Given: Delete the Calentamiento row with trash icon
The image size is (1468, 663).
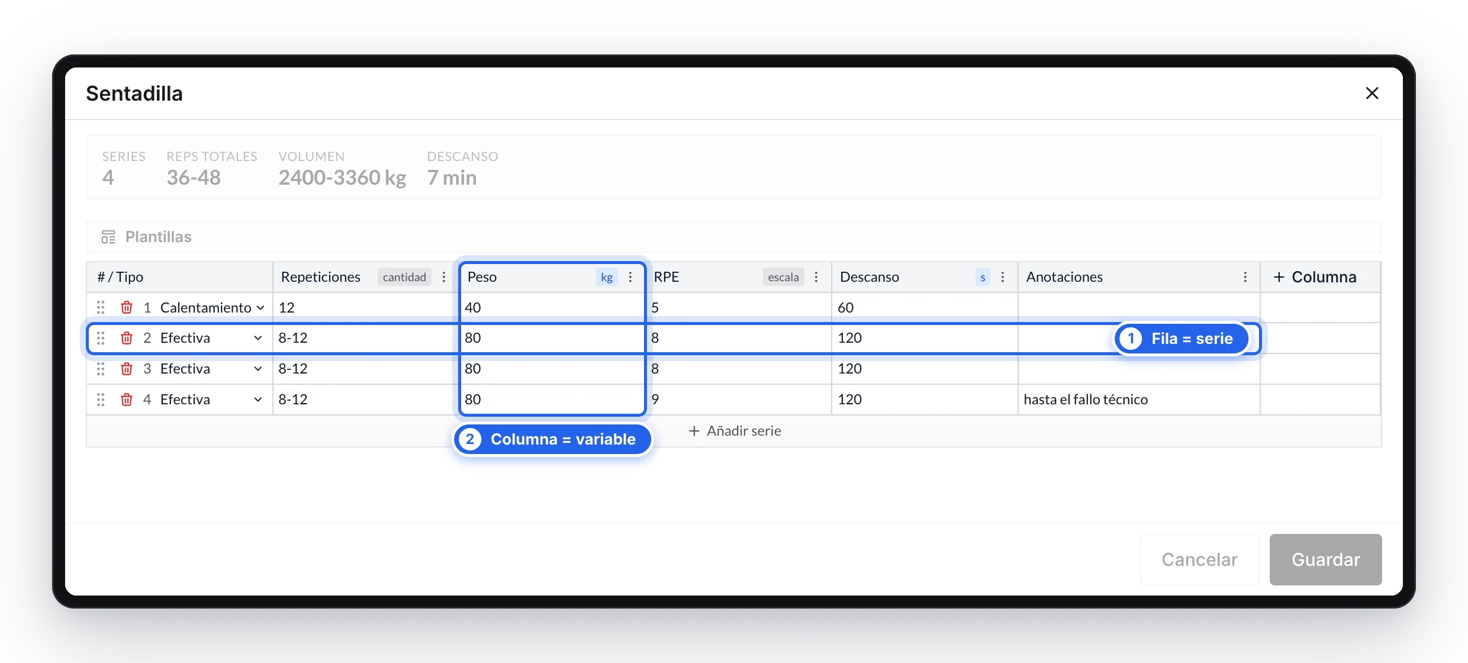Looking at the screenshot, I should coord(127,307).
